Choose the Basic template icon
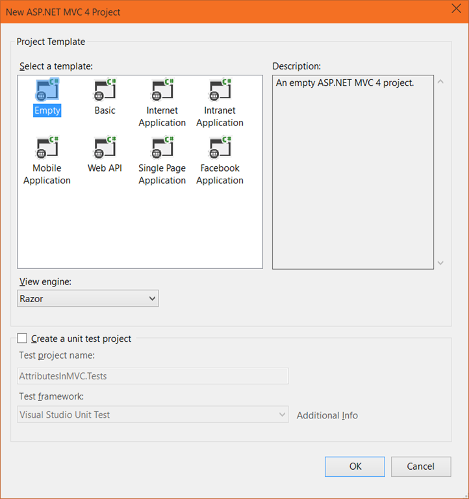 (x=105, y=90)
